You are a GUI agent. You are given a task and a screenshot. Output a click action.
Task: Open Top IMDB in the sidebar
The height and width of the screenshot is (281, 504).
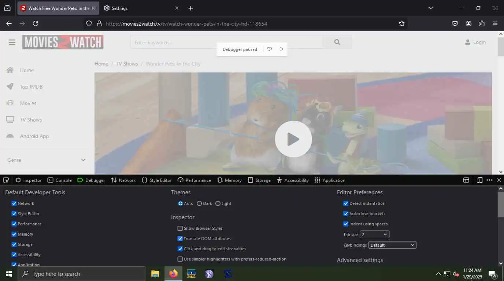coord(31,87)
